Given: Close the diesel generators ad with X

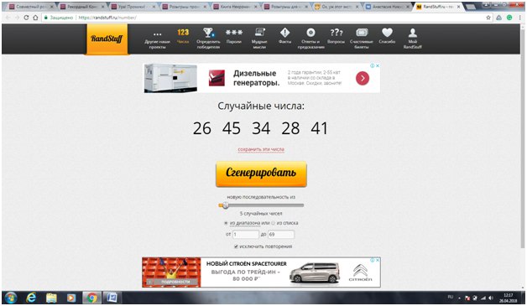Looking at the screenshot, I should 378,66.
